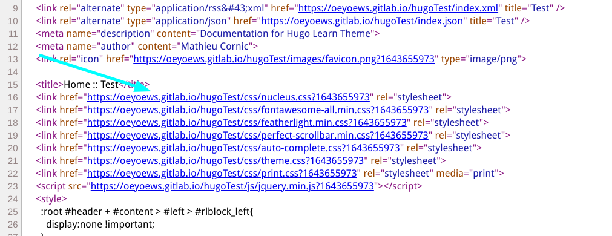Open the index.xml RSS link
This screenshot has width=612, height=236.
pyautogui.click(x=398, y=8)
